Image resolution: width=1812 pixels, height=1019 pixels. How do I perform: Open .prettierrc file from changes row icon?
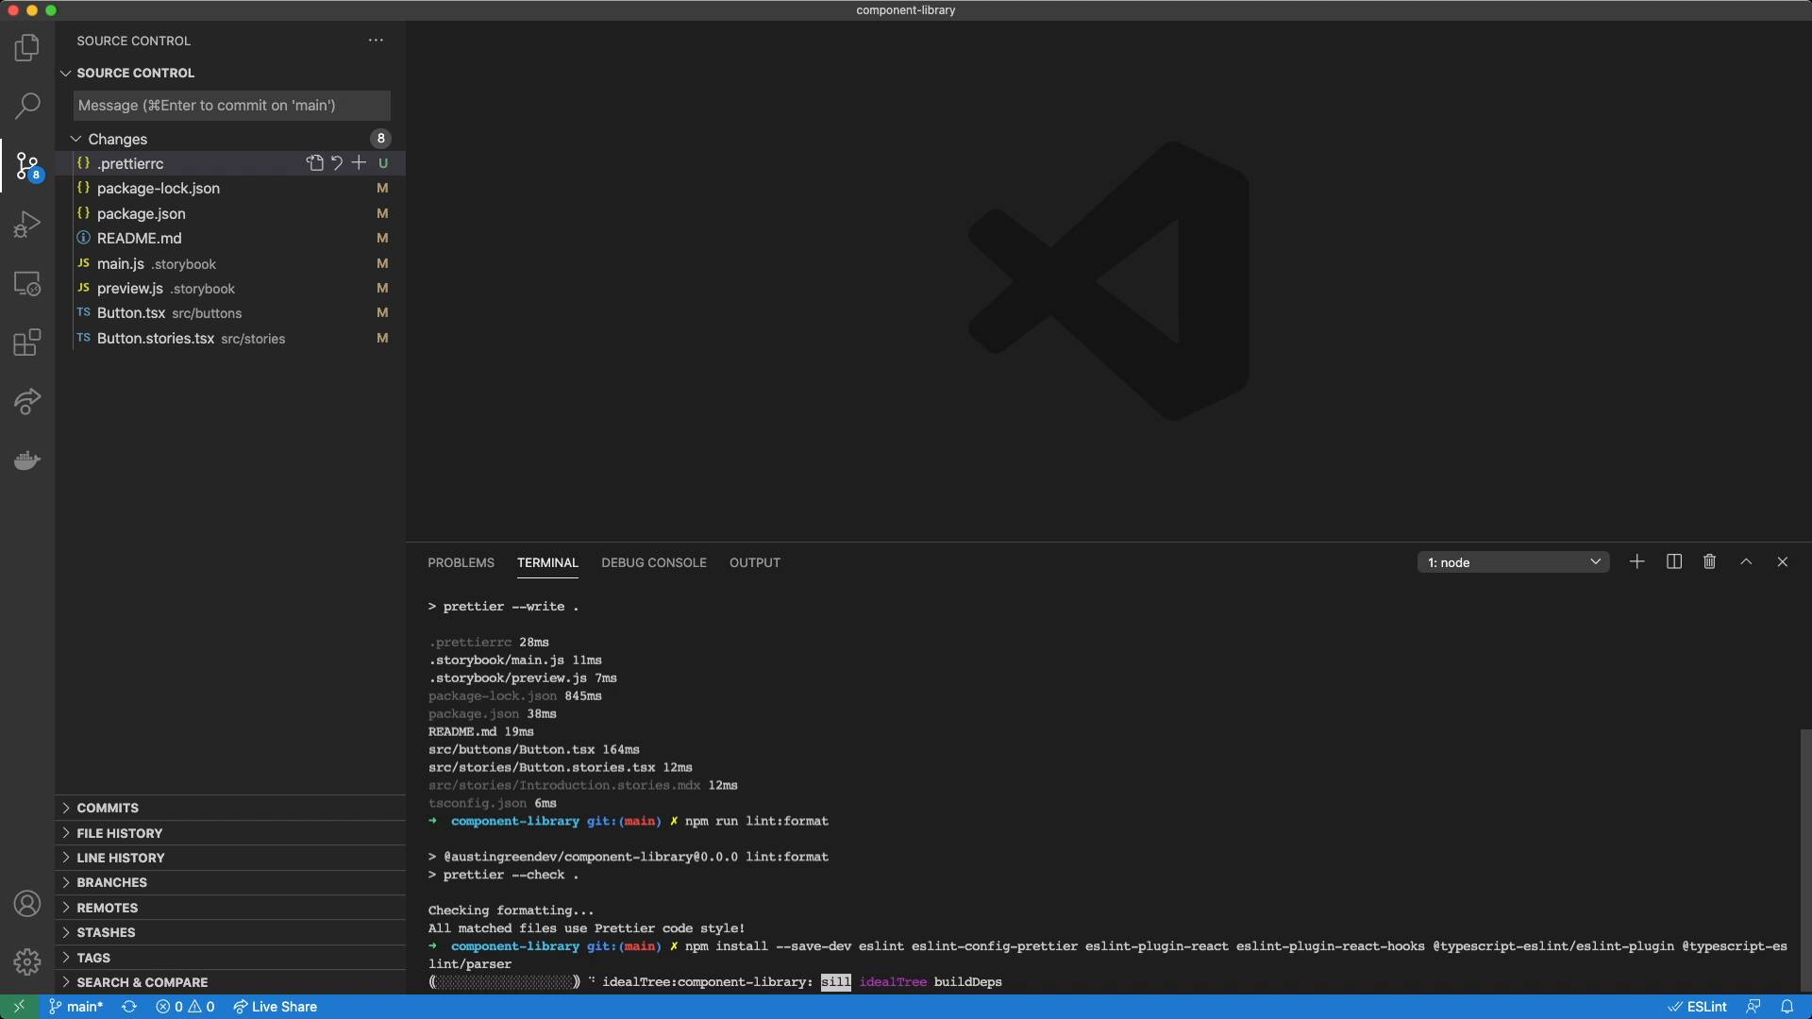(314, 163)
